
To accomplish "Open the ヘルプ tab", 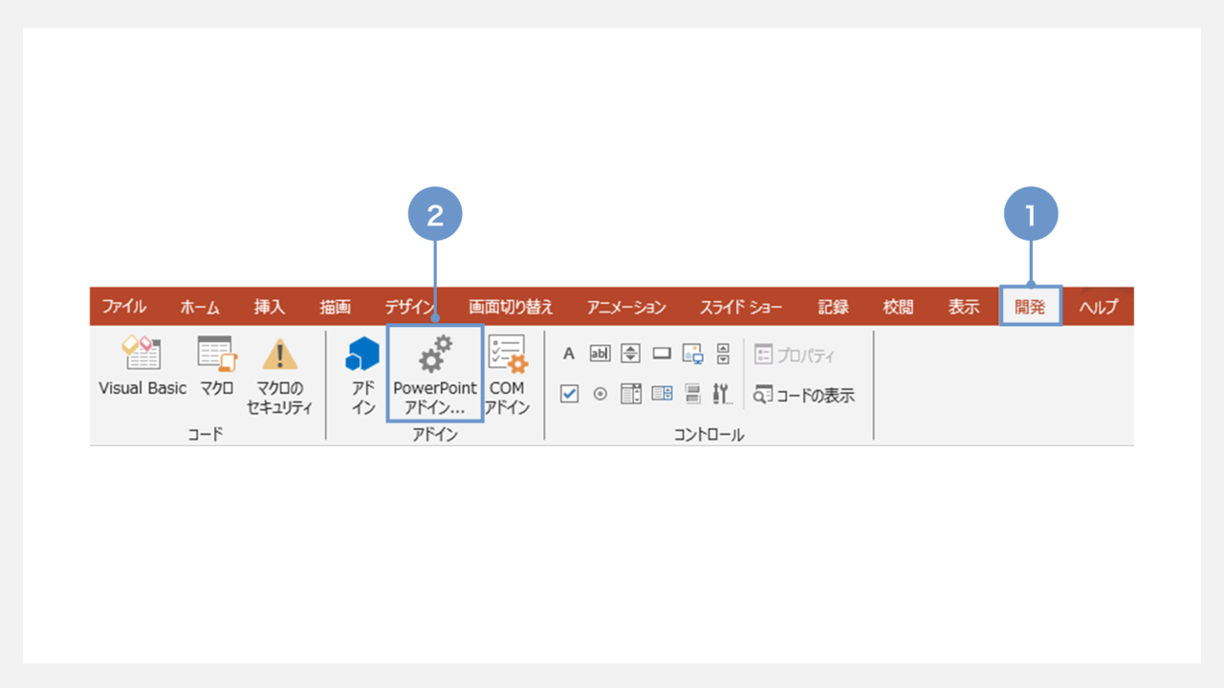I will point(1099,307).
